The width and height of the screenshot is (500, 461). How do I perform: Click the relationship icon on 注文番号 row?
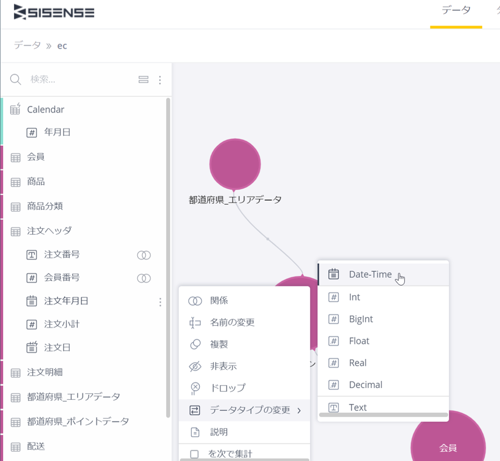(x=144, y=255)
